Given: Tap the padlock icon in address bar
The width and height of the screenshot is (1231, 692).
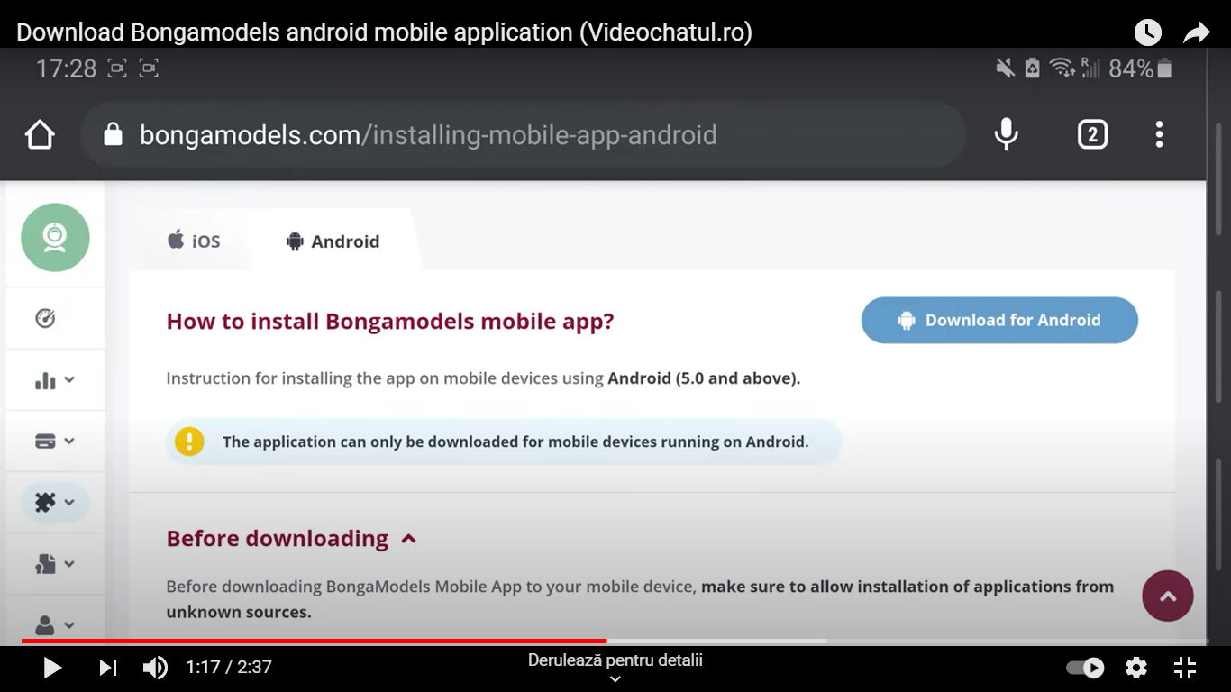Looking at the screenshot, I should [x=112, y=133].
